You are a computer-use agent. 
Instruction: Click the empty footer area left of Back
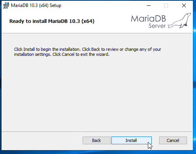(x=42, y=141)
